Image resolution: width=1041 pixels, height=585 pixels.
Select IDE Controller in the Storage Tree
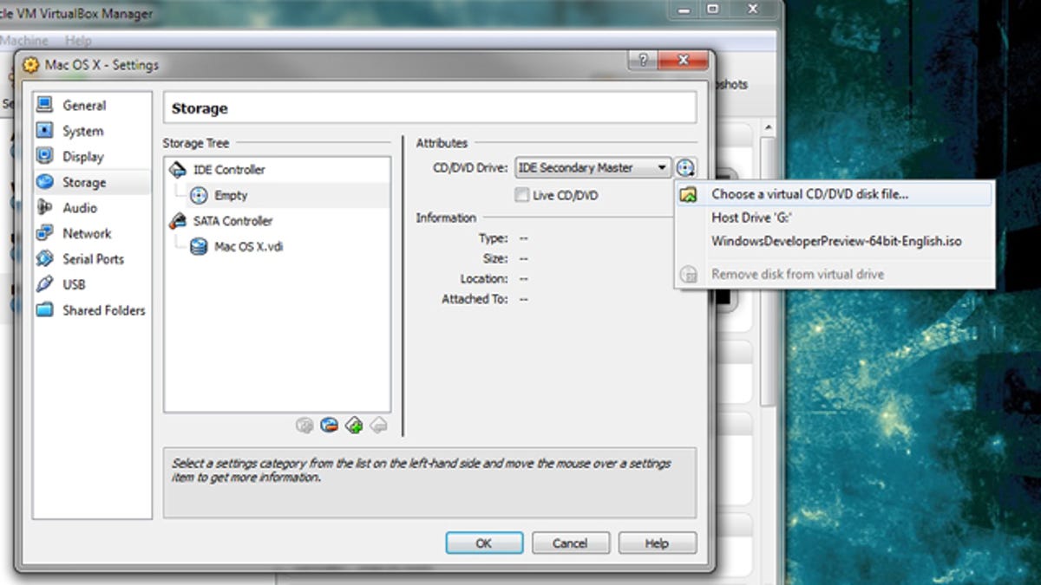point(229,170)
